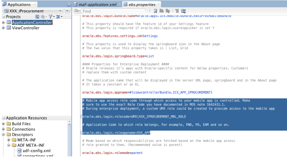Select the Connections folder
287x157 pixels.
pos(23,129)
